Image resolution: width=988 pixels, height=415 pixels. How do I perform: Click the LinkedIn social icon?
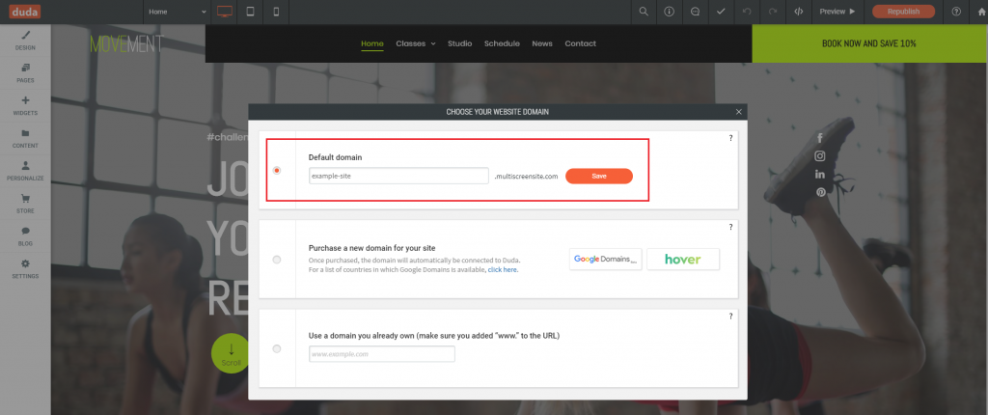[x=820, y=174]
